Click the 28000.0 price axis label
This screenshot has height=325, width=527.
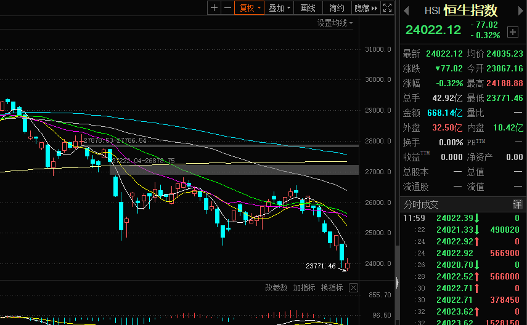(x=378, y=141)
